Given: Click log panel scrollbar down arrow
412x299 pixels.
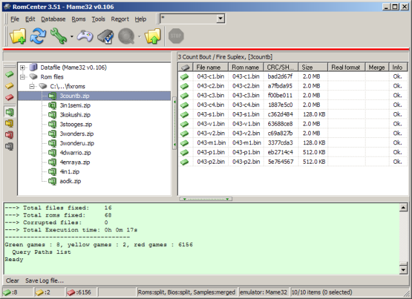Looking at the screenshot, I should (404, 269).
